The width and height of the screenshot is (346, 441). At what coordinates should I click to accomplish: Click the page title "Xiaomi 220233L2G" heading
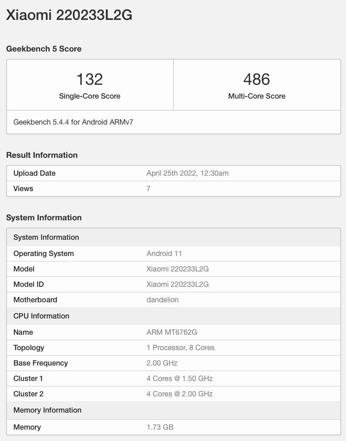coord(69,15)
